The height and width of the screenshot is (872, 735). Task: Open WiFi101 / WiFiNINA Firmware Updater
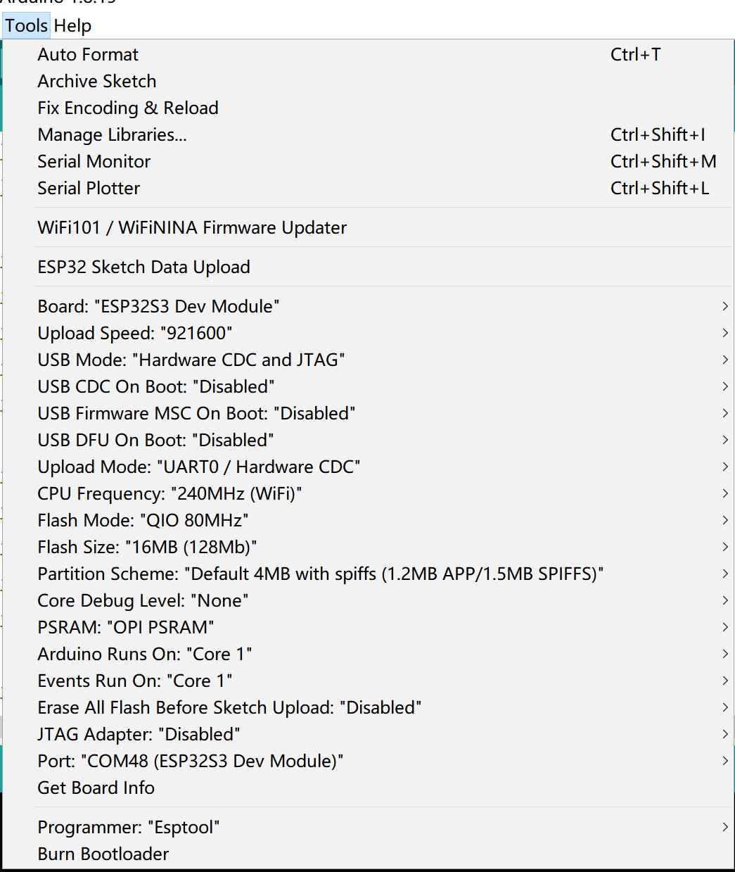pos(368,227)
